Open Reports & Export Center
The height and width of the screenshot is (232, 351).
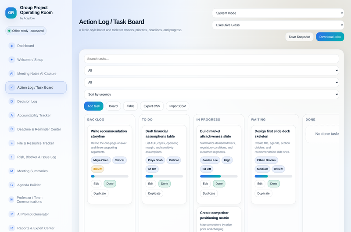[36, 228]
